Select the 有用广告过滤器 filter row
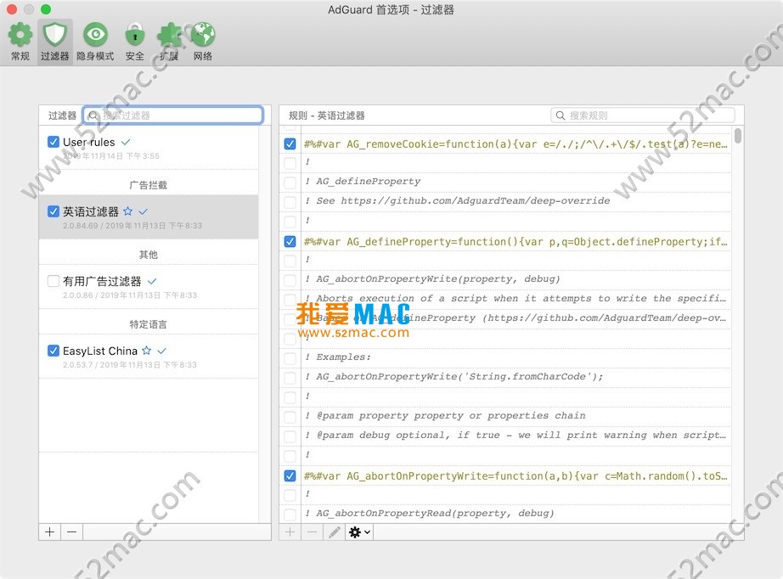The height and width of the screenshot is (579, 783). [x=149, y=287]
